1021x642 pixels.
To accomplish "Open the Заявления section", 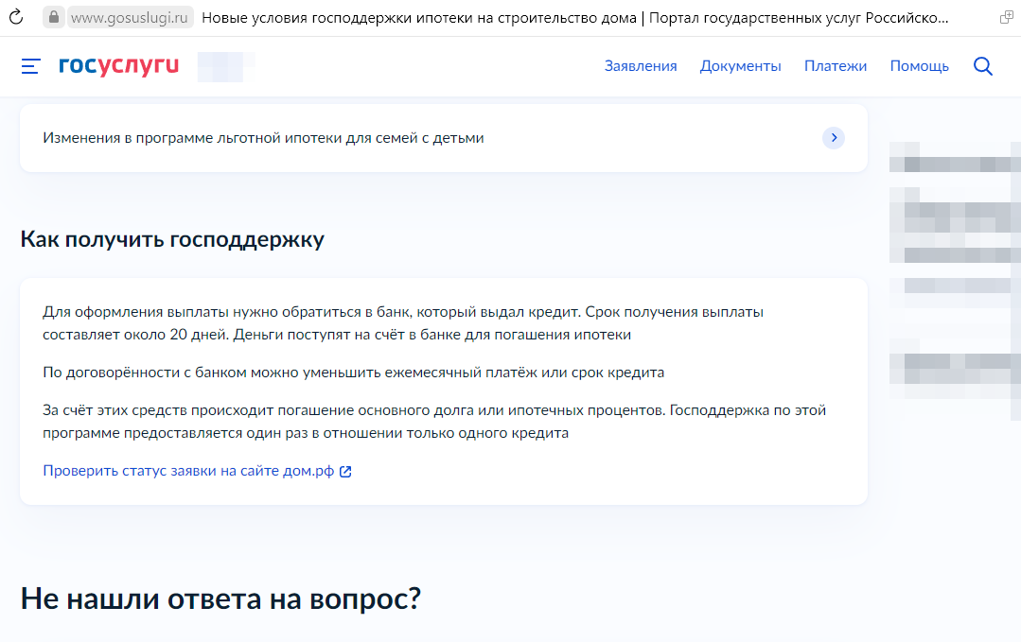I will point(640,65).
